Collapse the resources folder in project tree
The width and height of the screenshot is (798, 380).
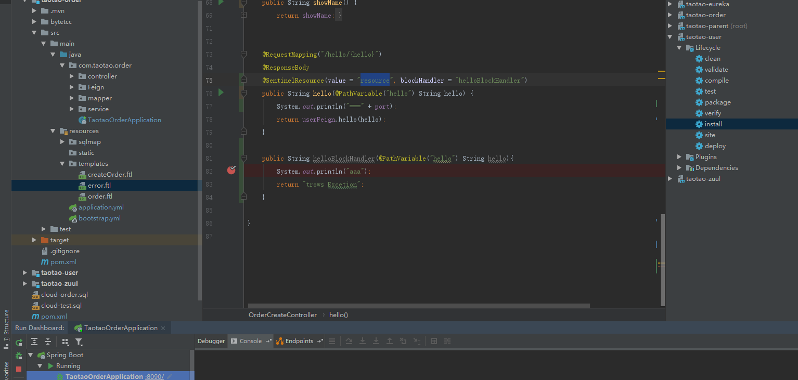click(53, 131)
